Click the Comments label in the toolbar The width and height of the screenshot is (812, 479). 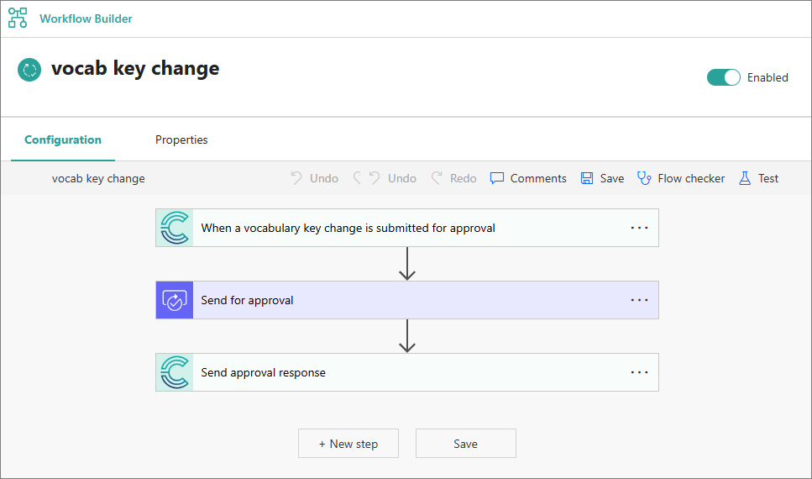click(x=538, y=178)
